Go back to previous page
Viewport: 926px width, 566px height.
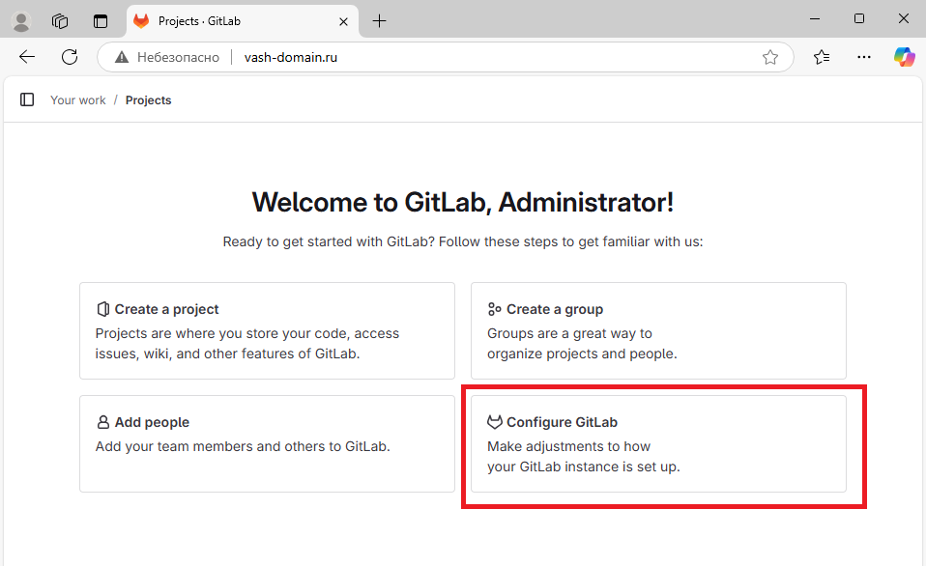pos(27,57)
